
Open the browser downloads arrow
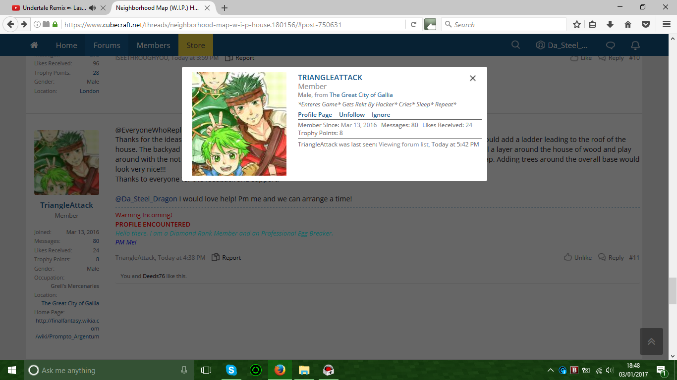(610, 25)
